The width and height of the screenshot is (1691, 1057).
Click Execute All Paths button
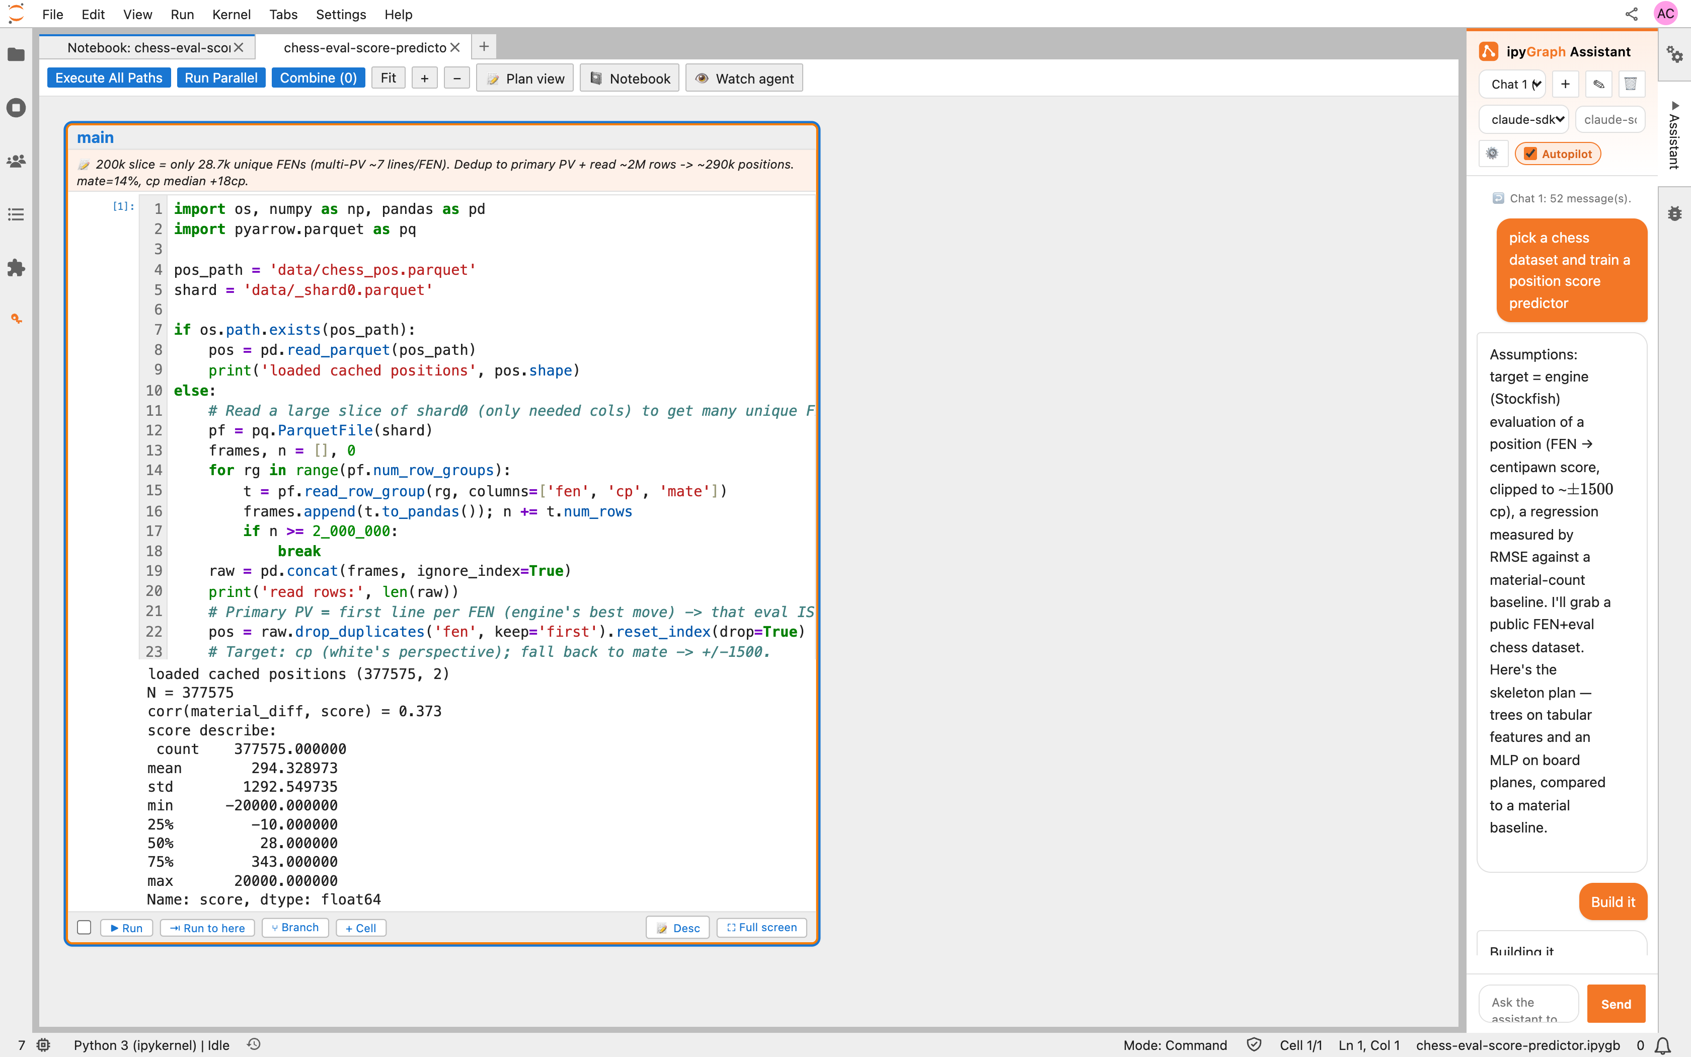tap(109, 79)
